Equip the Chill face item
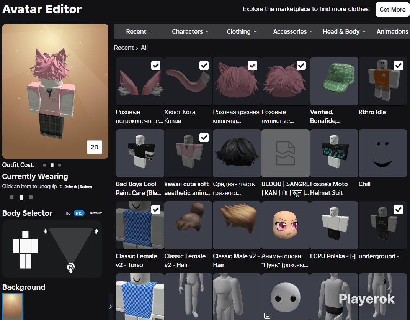 [x=382, y=153]
